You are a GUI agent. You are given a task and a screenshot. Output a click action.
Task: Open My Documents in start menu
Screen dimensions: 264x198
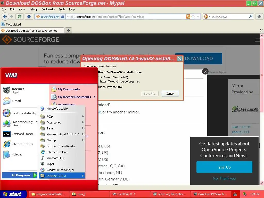coord(69,89)
